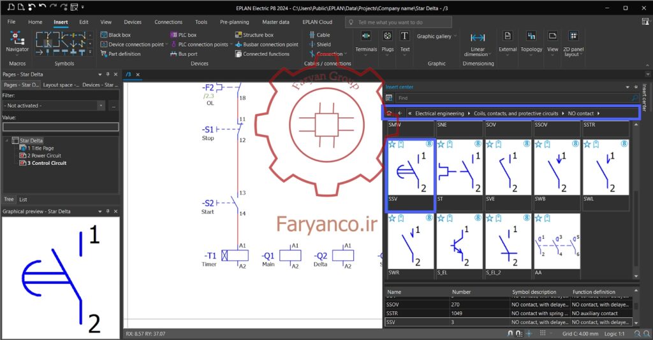
Task: Mark the SSV symbol as favorite
Action: pos(392,145)
